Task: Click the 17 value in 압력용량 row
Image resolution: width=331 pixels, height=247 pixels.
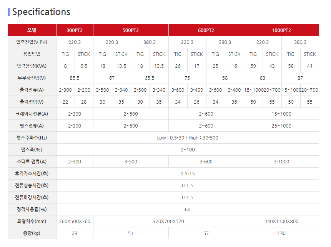Action: point(197,66)
